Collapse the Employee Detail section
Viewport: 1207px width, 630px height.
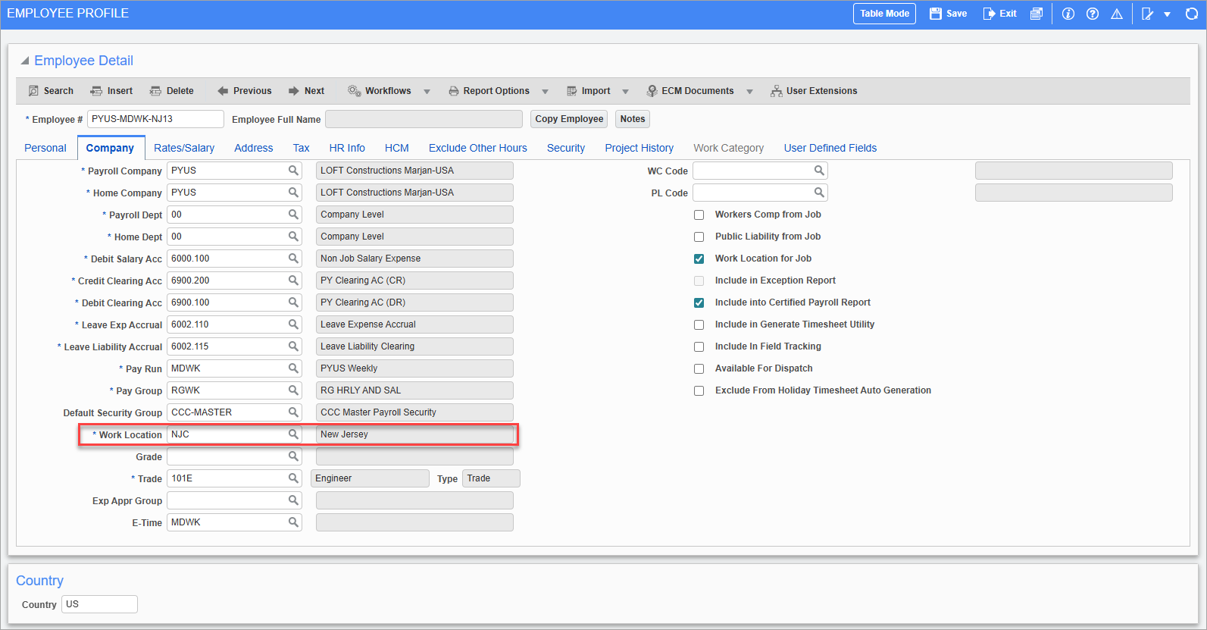(x=25, y=61)
